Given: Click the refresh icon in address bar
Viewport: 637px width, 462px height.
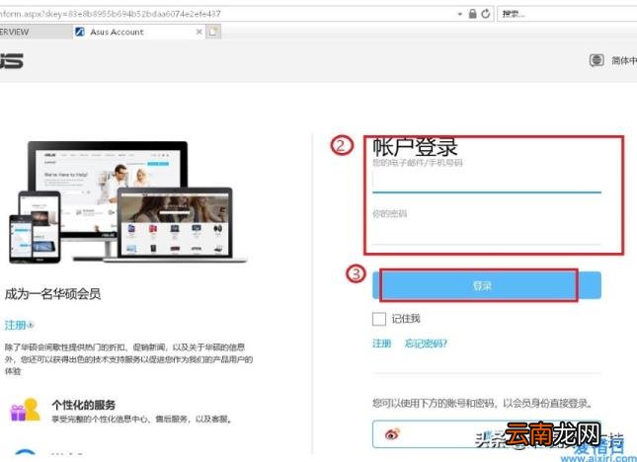Looking at the screenshot, I should tap(486, 14).
